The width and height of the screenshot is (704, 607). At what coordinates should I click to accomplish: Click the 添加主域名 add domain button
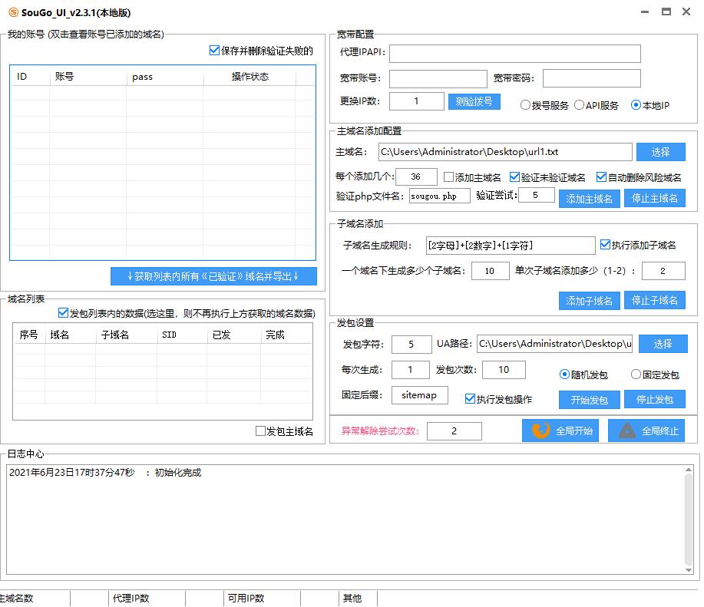588,198
